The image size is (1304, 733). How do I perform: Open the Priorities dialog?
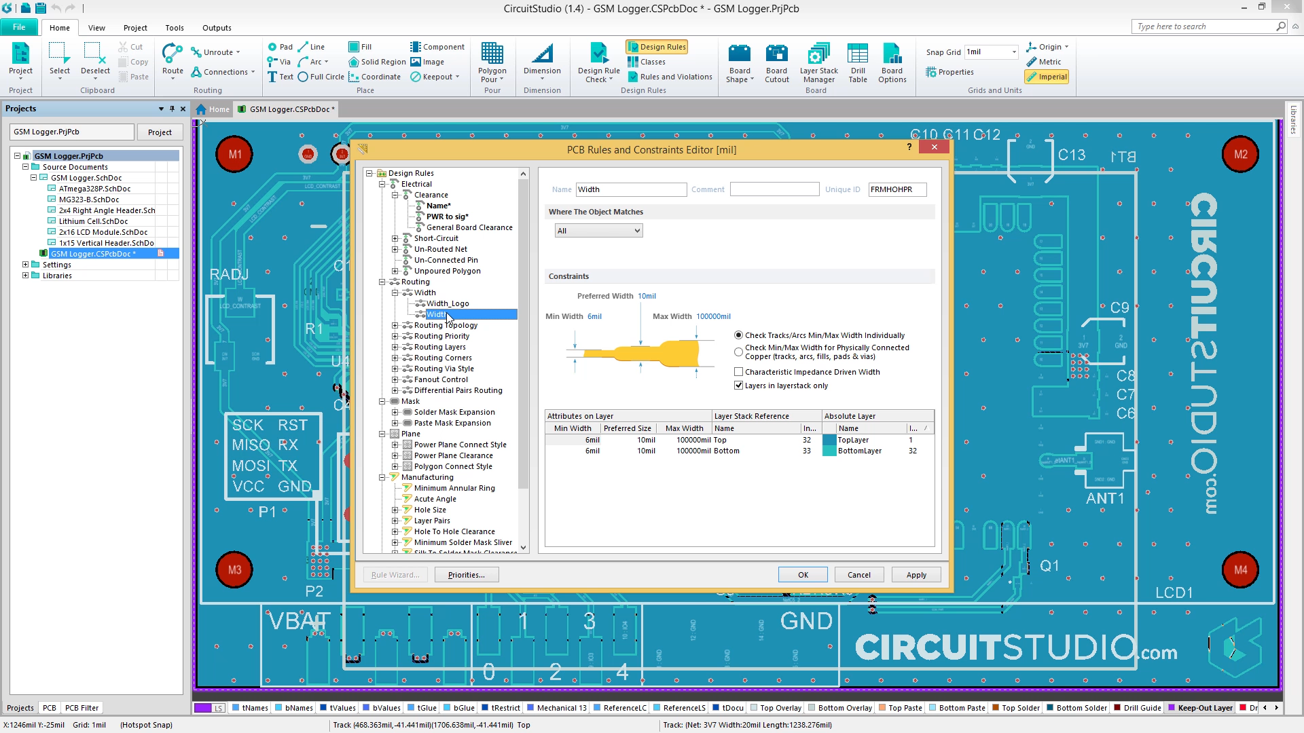[x=466, y=575]
